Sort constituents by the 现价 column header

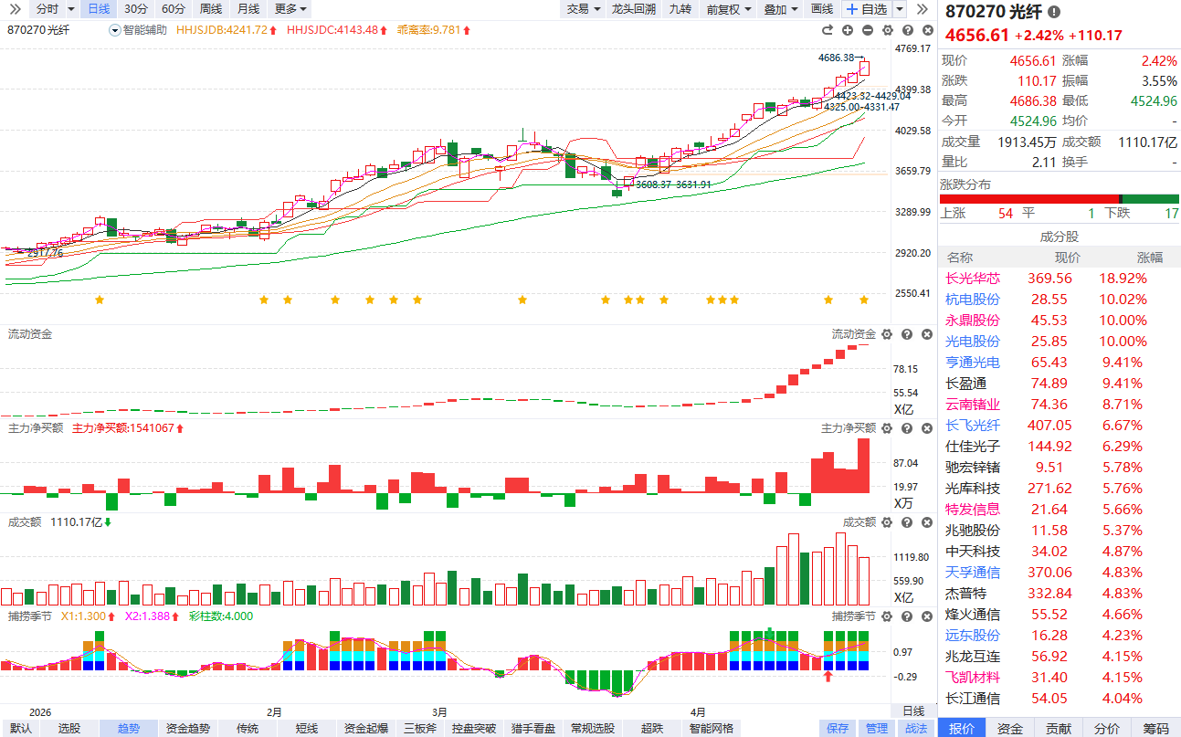tap(1067, 258)
